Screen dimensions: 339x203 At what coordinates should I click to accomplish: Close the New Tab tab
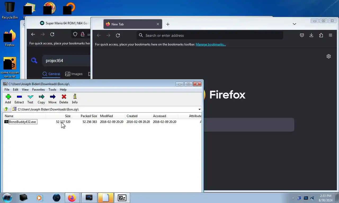(158, 24)
